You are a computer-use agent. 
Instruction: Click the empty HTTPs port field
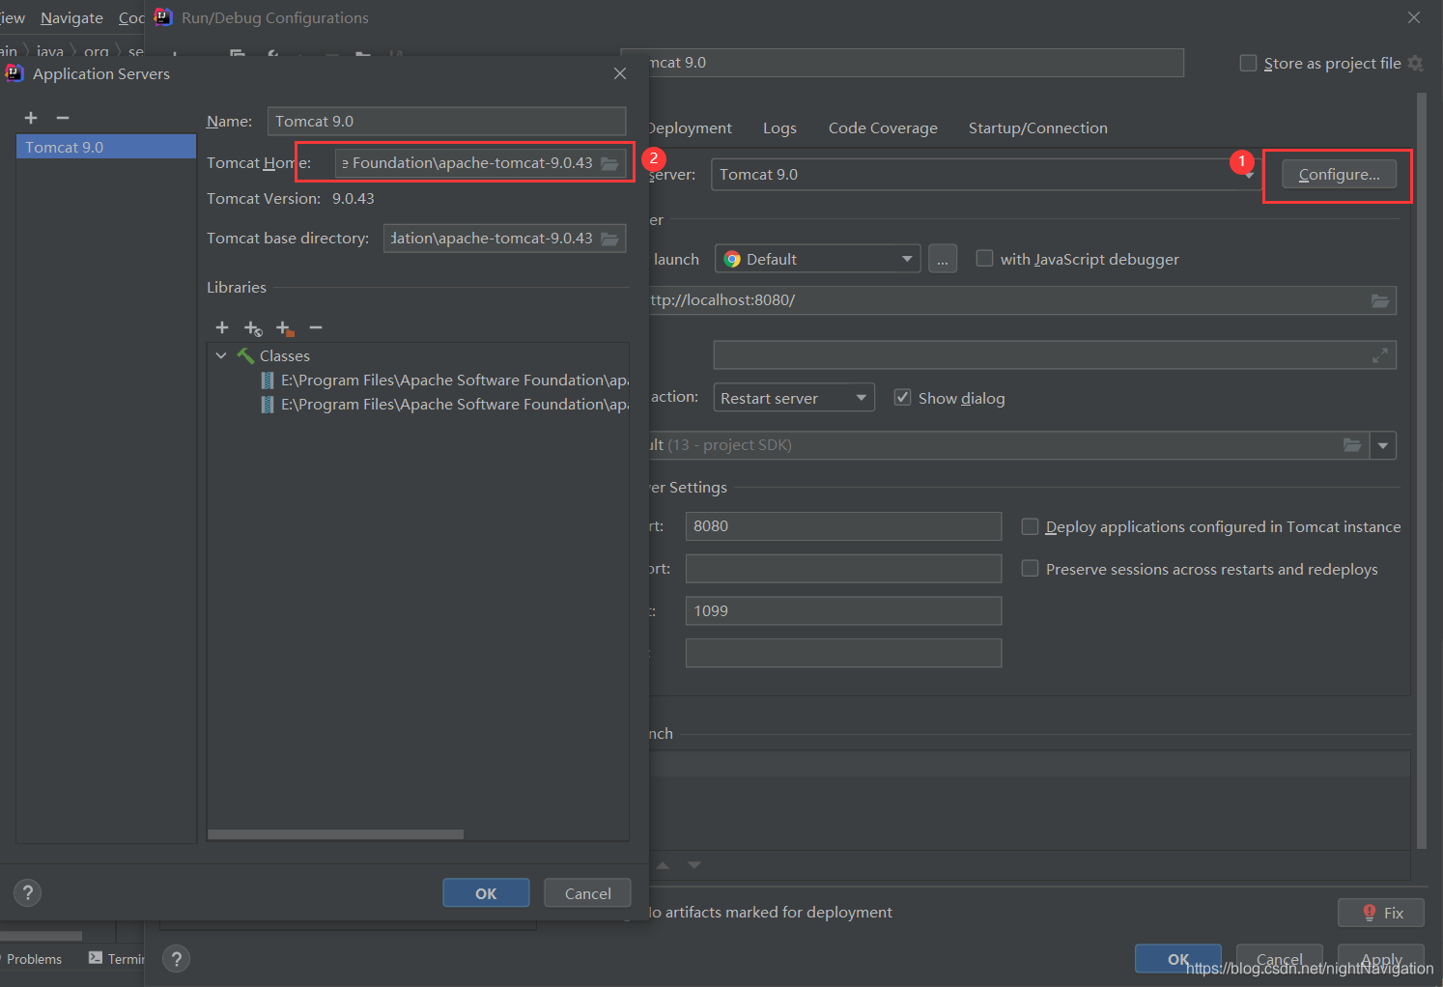[843, 569]
